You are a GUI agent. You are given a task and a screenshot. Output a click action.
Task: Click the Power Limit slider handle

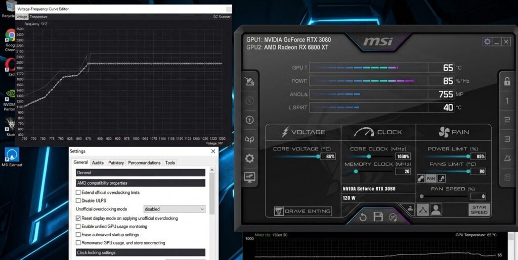click(x=468, y=157)
